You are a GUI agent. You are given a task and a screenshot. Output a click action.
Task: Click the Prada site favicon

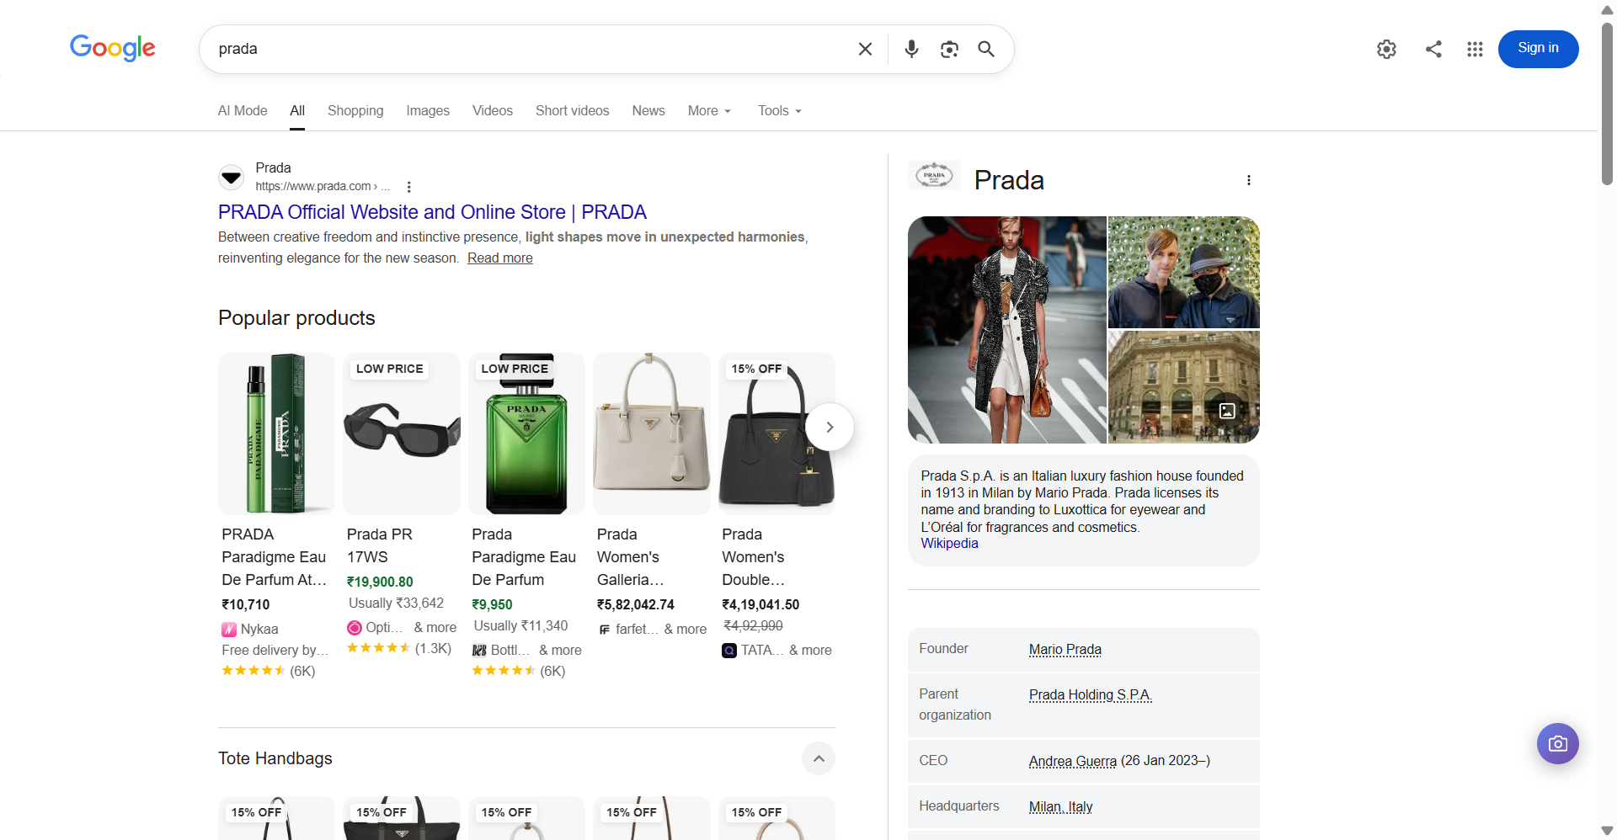coord(232,177)
